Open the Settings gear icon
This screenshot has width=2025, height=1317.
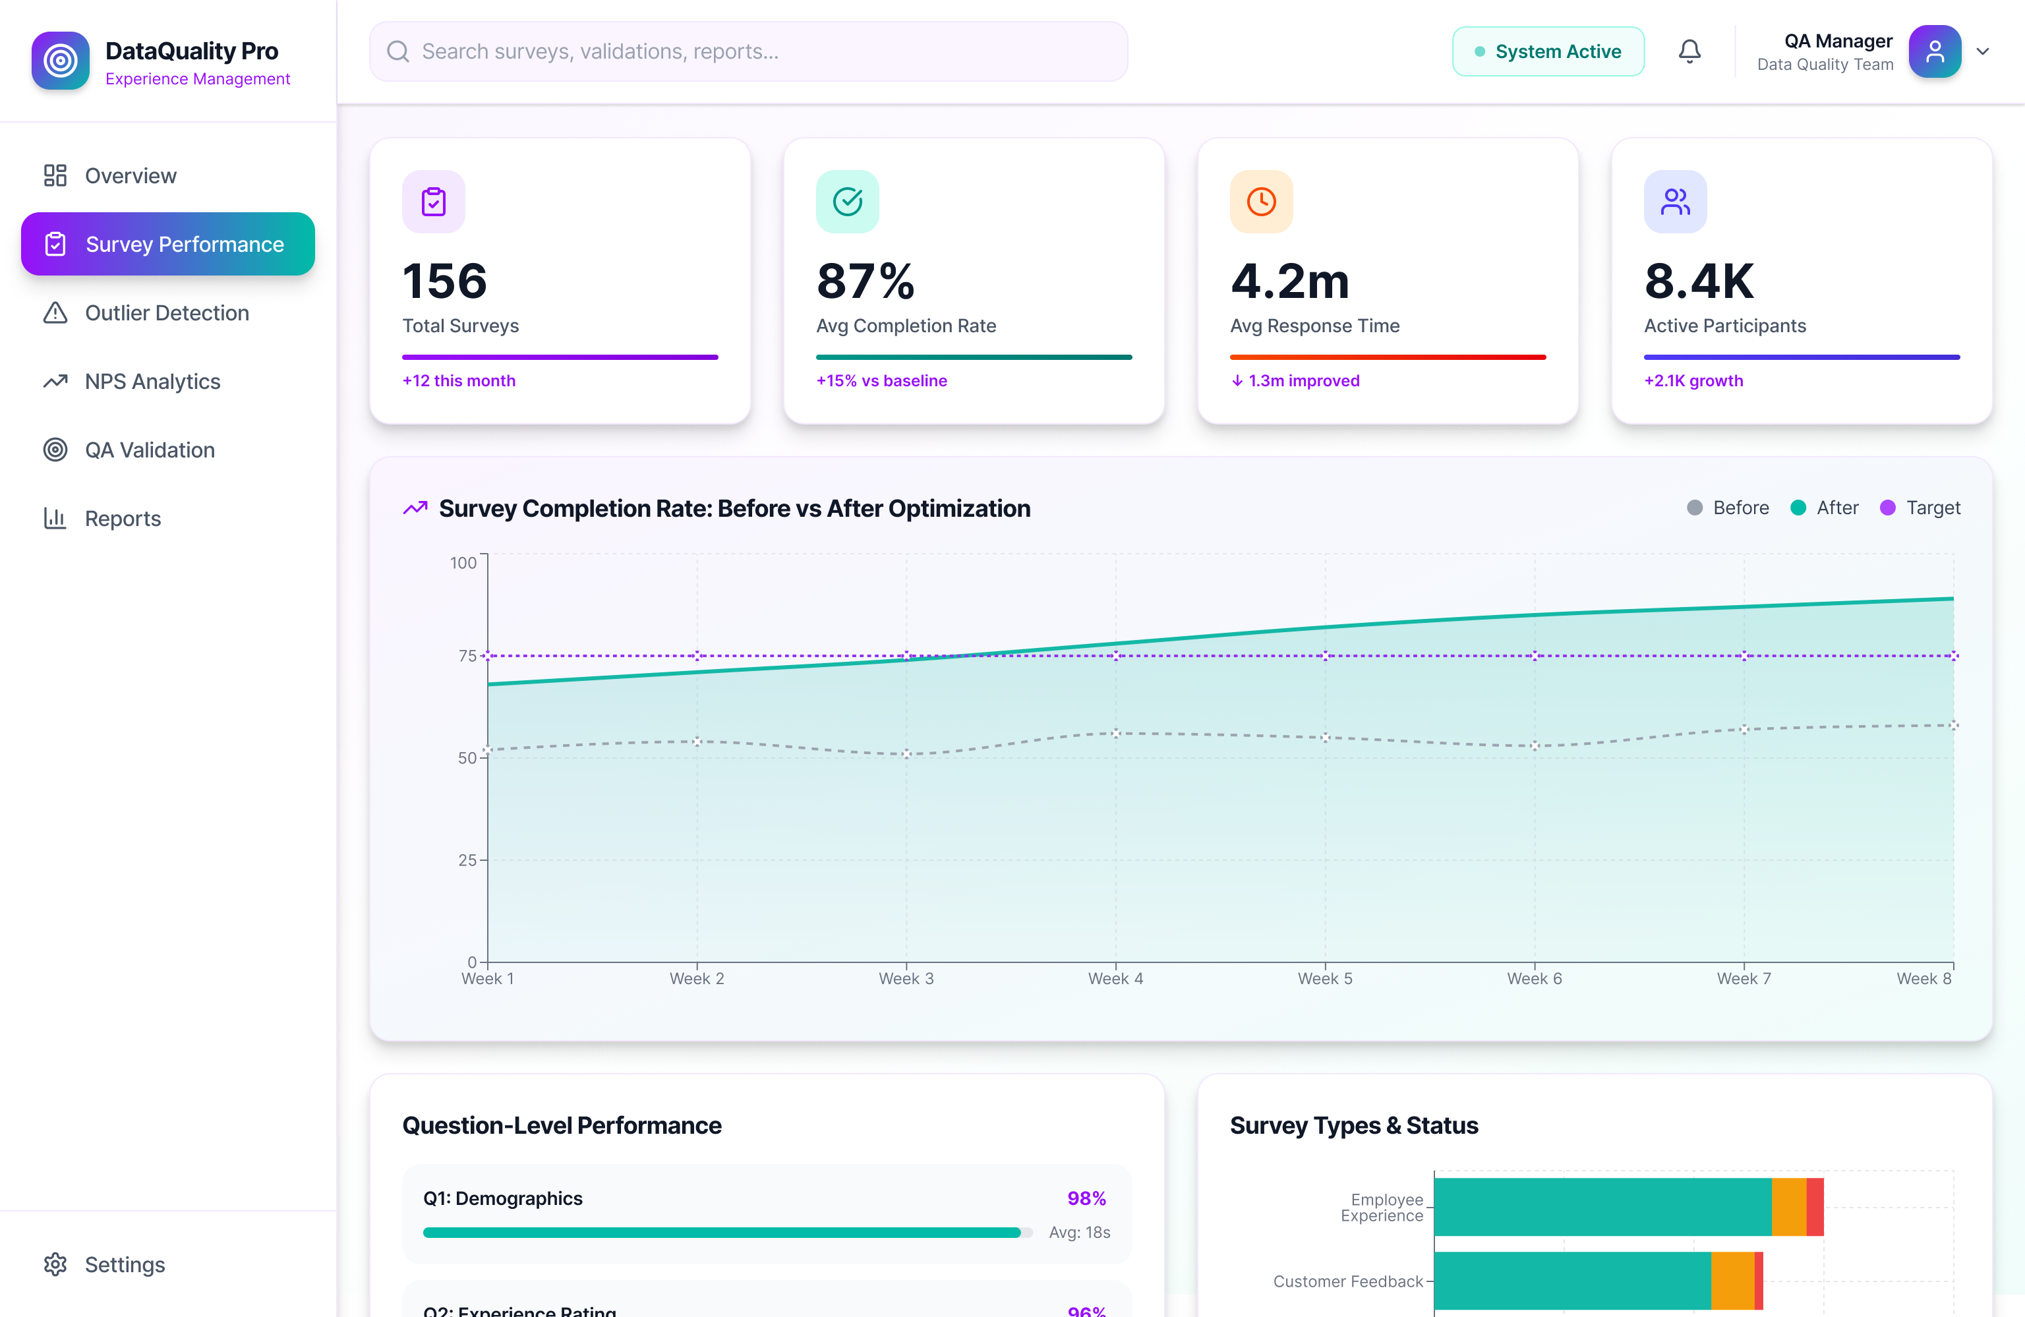click(55, 1264)
